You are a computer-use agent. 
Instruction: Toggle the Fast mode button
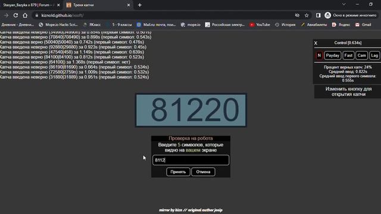[x=348, y=55]
